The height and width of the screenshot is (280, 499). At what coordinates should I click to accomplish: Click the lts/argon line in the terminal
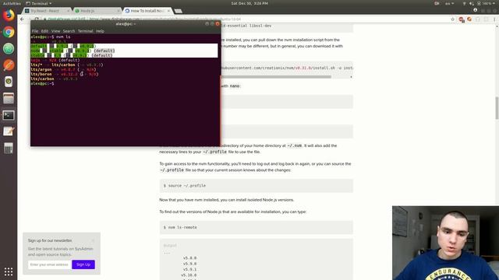point(63,69)
